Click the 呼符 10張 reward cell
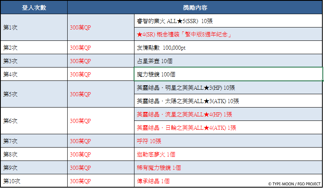Viewport: 324px width, 188px height. coord(228,141)
